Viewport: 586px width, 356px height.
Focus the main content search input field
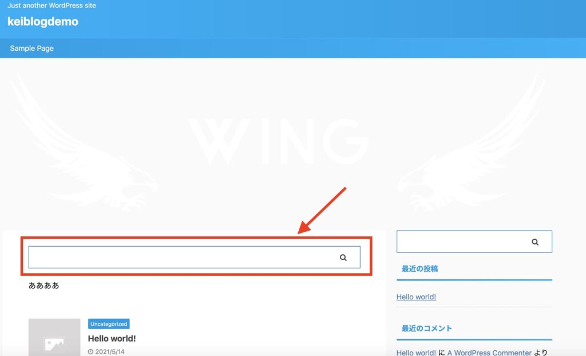click(195, 258)
